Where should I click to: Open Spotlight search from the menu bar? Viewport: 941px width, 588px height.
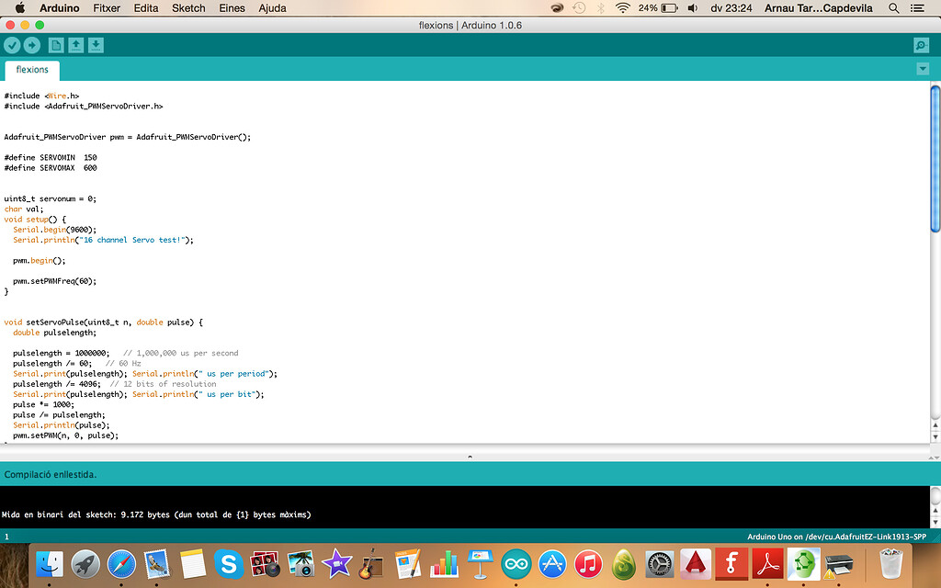point(892,7)
